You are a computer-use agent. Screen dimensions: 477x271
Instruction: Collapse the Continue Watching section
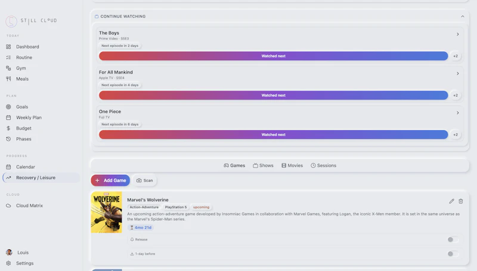(463, 17)
